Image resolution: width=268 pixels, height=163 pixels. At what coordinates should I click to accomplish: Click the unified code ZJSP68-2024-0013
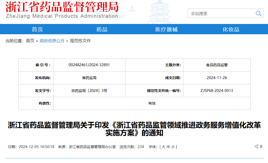pyautogui.click(x=217, y=91)
